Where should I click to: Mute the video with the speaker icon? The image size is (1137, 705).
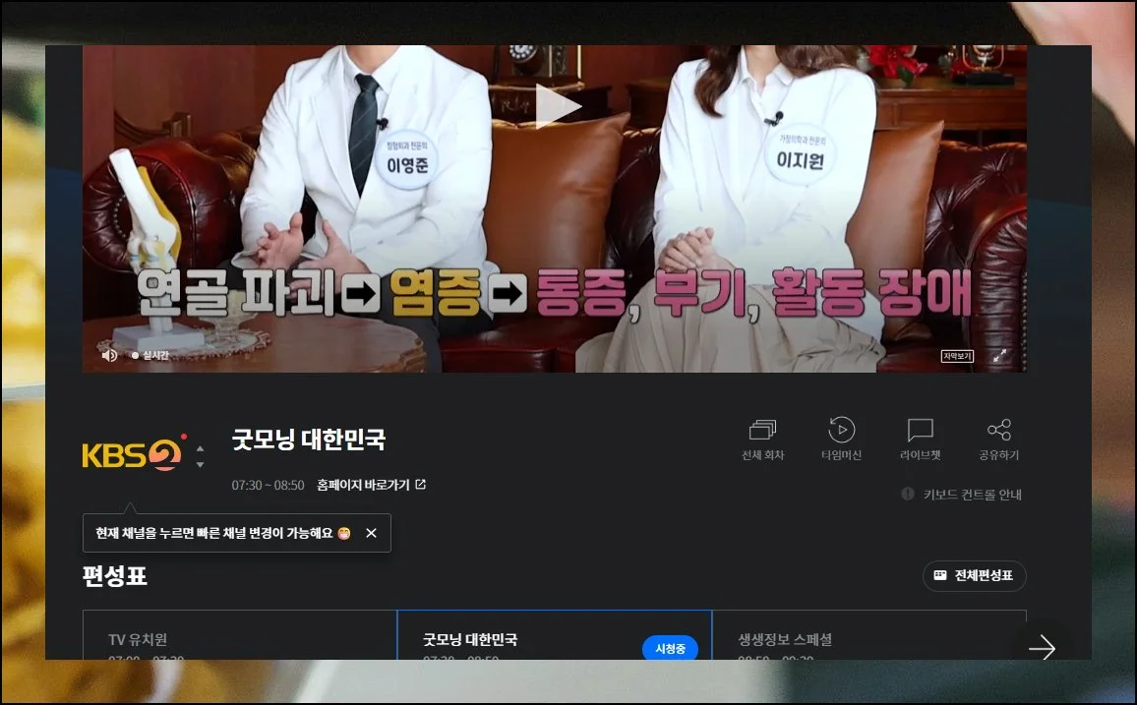[109, 355]
